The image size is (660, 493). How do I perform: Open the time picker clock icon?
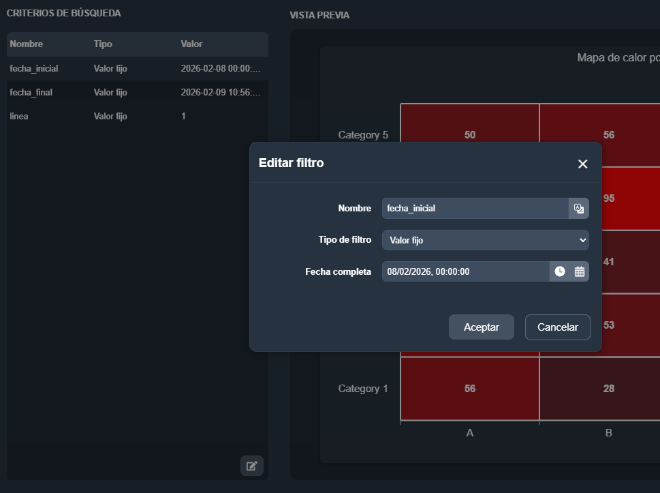point(559,271)
